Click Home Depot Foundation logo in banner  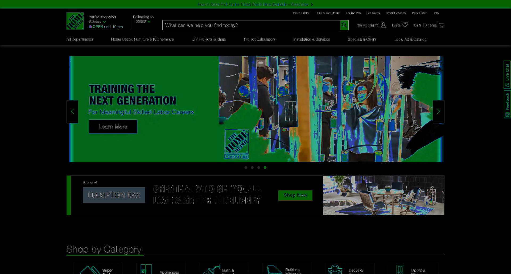[237, 144]
